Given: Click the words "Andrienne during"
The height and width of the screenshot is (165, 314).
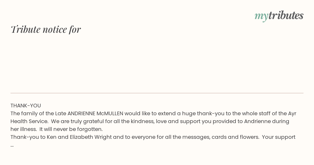Looking at the screenshot, I should [267, 121].
